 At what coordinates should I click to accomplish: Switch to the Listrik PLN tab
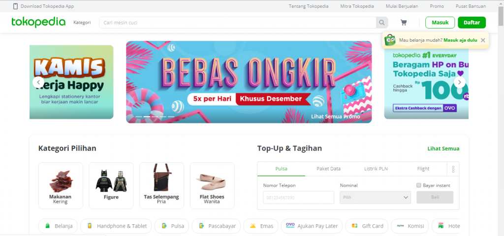(376, 169)
